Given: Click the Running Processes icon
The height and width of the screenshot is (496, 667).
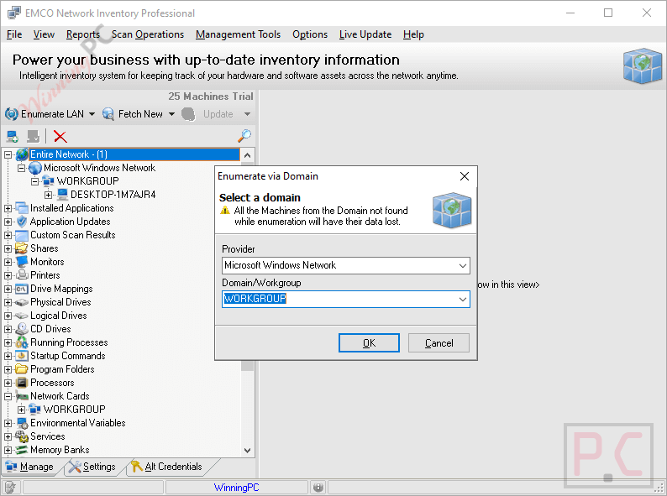Looking at the screenshot, I should tap(22, 342).
